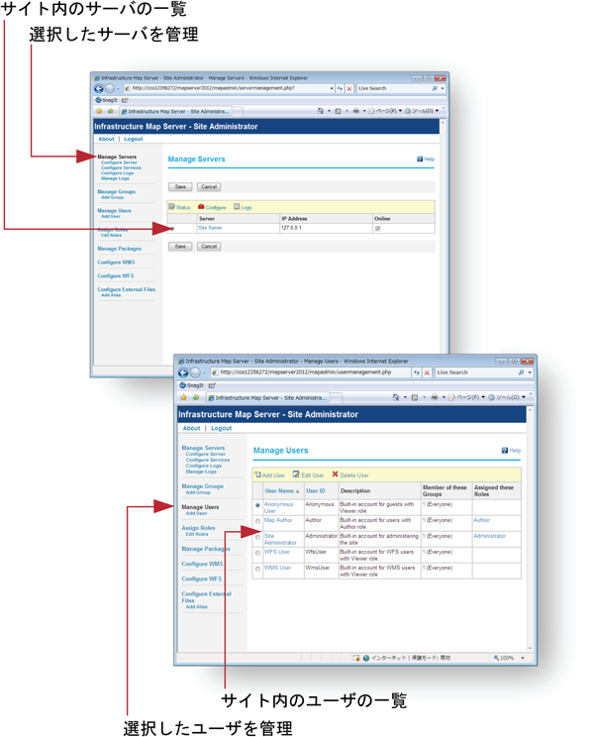This screenshot has width=594, height=737.
Task: Open the ページ(P) menu in Manage Servers window
Action: pyautogui.click(x=385, y=111)
